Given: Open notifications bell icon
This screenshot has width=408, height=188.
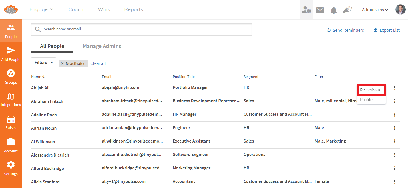Looking at the screenshot, I should pos(333,10).
